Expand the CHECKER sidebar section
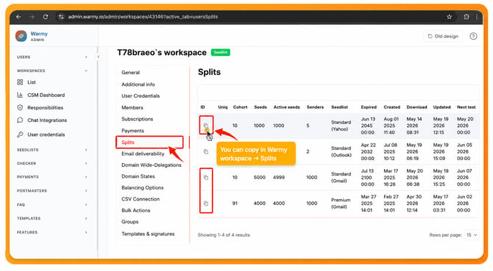 (86, 164)
